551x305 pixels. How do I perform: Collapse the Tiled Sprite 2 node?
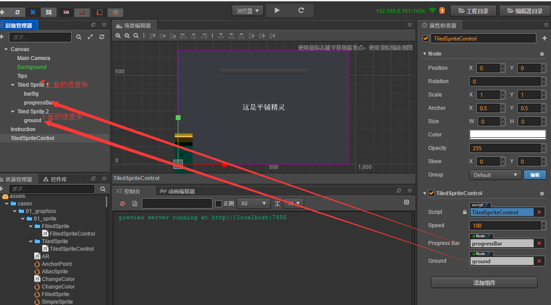12,112
